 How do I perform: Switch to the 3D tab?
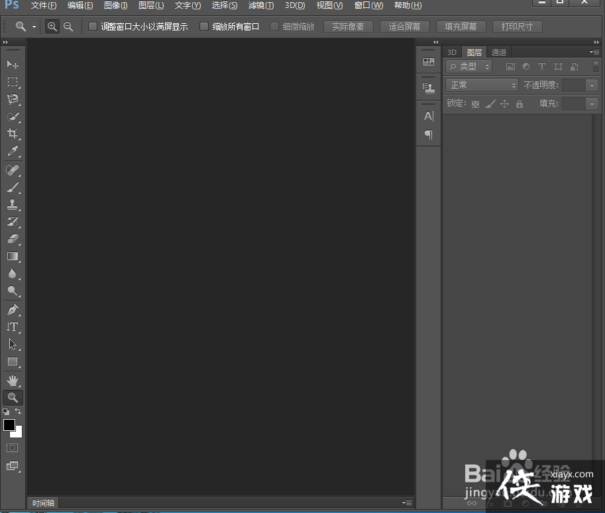452,52
